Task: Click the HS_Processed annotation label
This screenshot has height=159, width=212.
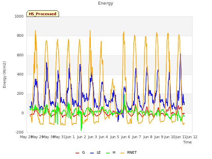Action: (x=43, y=14)
